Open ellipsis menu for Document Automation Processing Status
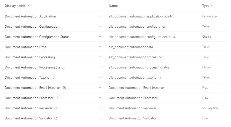Viewport: 231px width, 127px height. [101, 67]
